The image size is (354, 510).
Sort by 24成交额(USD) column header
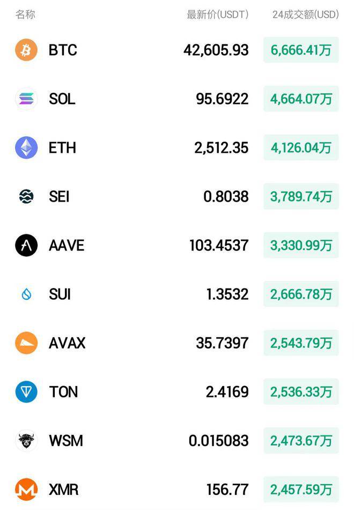306,14
